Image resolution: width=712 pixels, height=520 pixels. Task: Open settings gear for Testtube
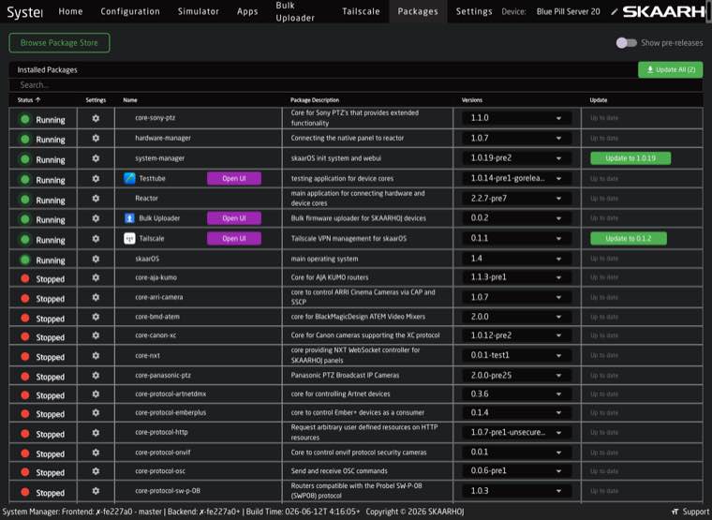[x=96, y=178]
